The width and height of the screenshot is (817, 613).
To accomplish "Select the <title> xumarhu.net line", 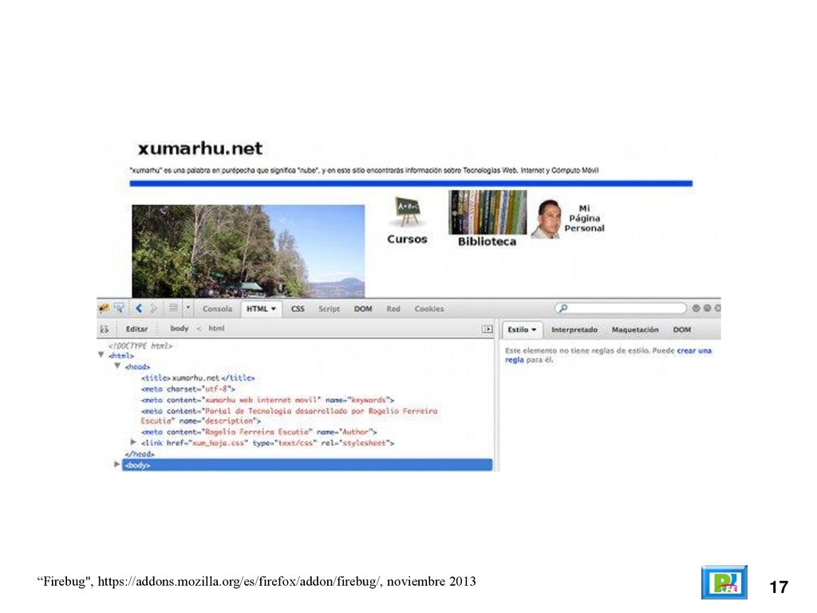I will tap(198, 378).
